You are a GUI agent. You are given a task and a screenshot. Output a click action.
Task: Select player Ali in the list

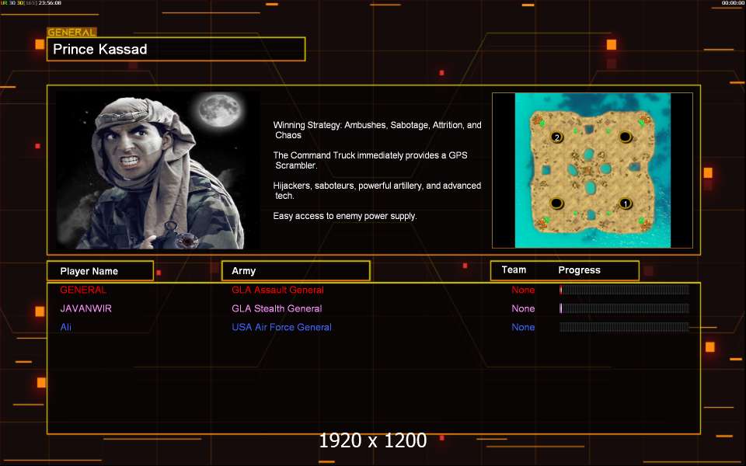coord(65,327)
